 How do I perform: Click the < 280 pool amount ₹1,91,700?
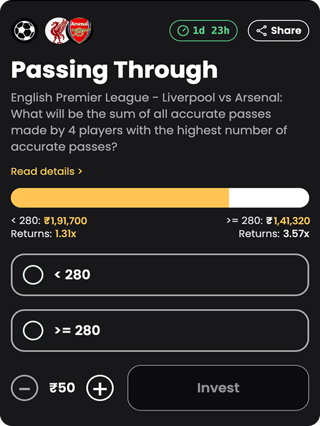click(x=65, y=221)
